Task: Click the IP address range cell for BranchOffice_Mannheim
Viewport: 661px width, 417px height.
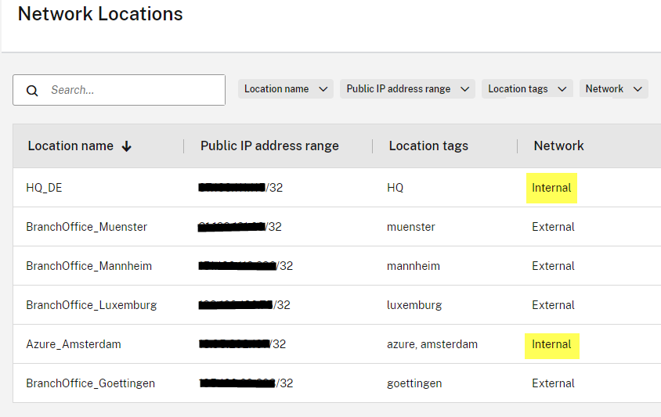Action: [245, 266]
